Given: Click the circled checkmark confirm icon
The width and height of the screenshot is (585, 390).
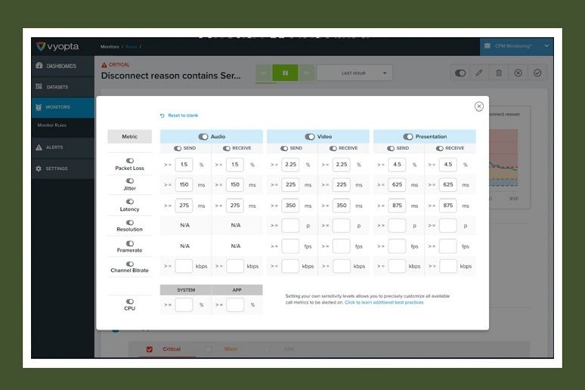Looking at the screenshot, I should click(537, 73).
